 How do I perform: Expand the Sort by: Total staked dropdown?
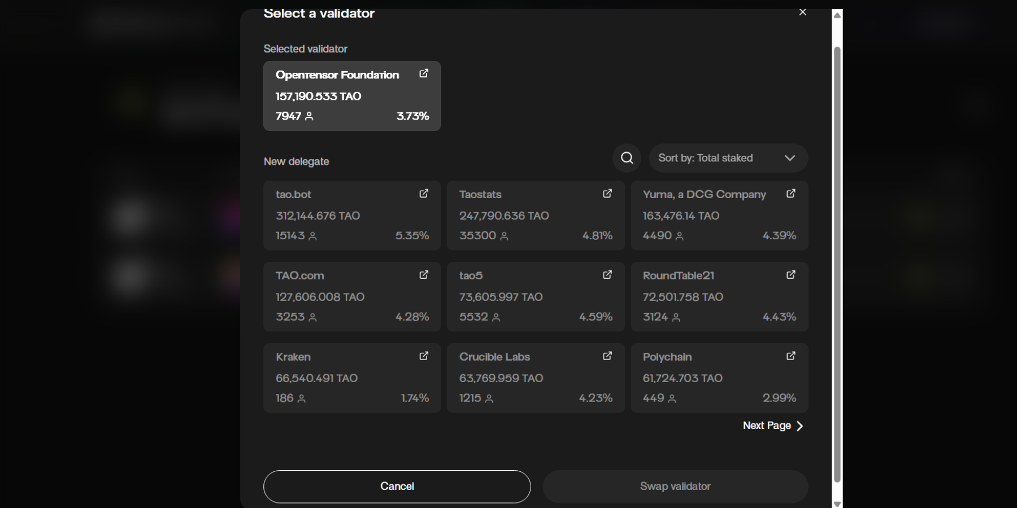[728, 158]
